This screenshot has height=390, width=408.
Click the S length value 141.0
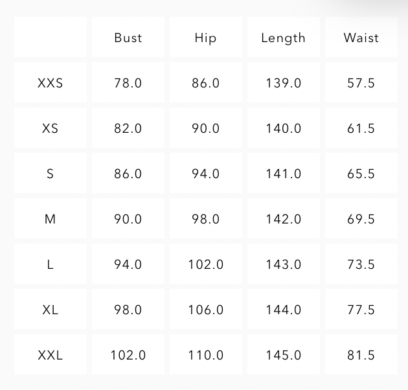(x=283, y=174)
